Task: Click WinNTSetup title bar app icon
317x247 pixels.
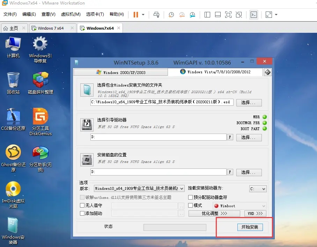Action: [x=76, y=62]
